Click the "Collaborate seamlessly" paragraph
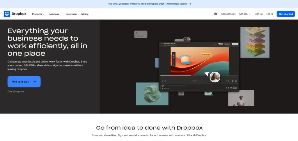The image size is (298, 141). [x=47, y=65]
